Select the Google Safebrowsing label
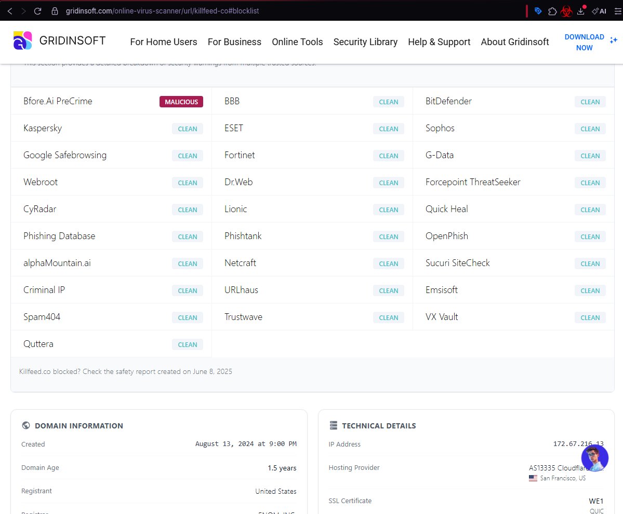The image size is (623, 514). [65, 156]
